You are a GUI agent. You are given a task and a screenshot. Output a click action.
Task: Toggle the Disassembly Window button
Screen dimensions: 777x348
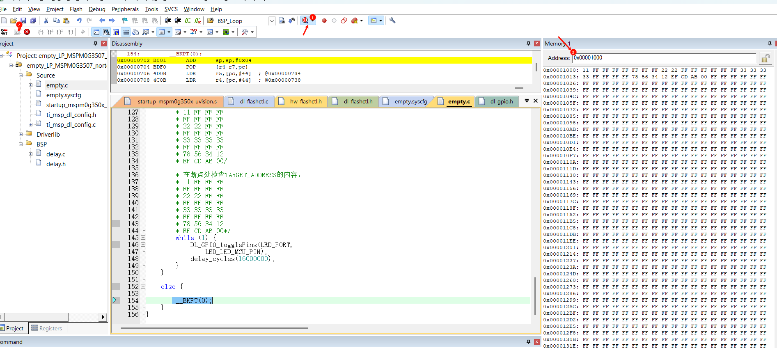click(106, 32)
